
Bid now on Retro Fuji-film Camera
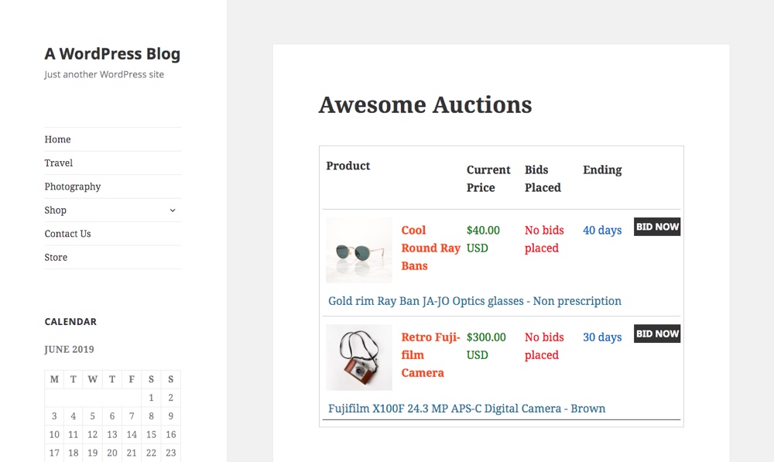(x=657, y=334)
